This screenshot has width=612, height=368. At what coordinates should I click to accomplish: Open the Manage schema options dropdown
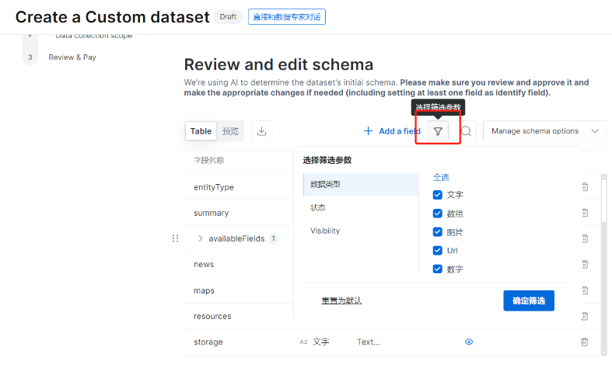click(x=545, y=131)
